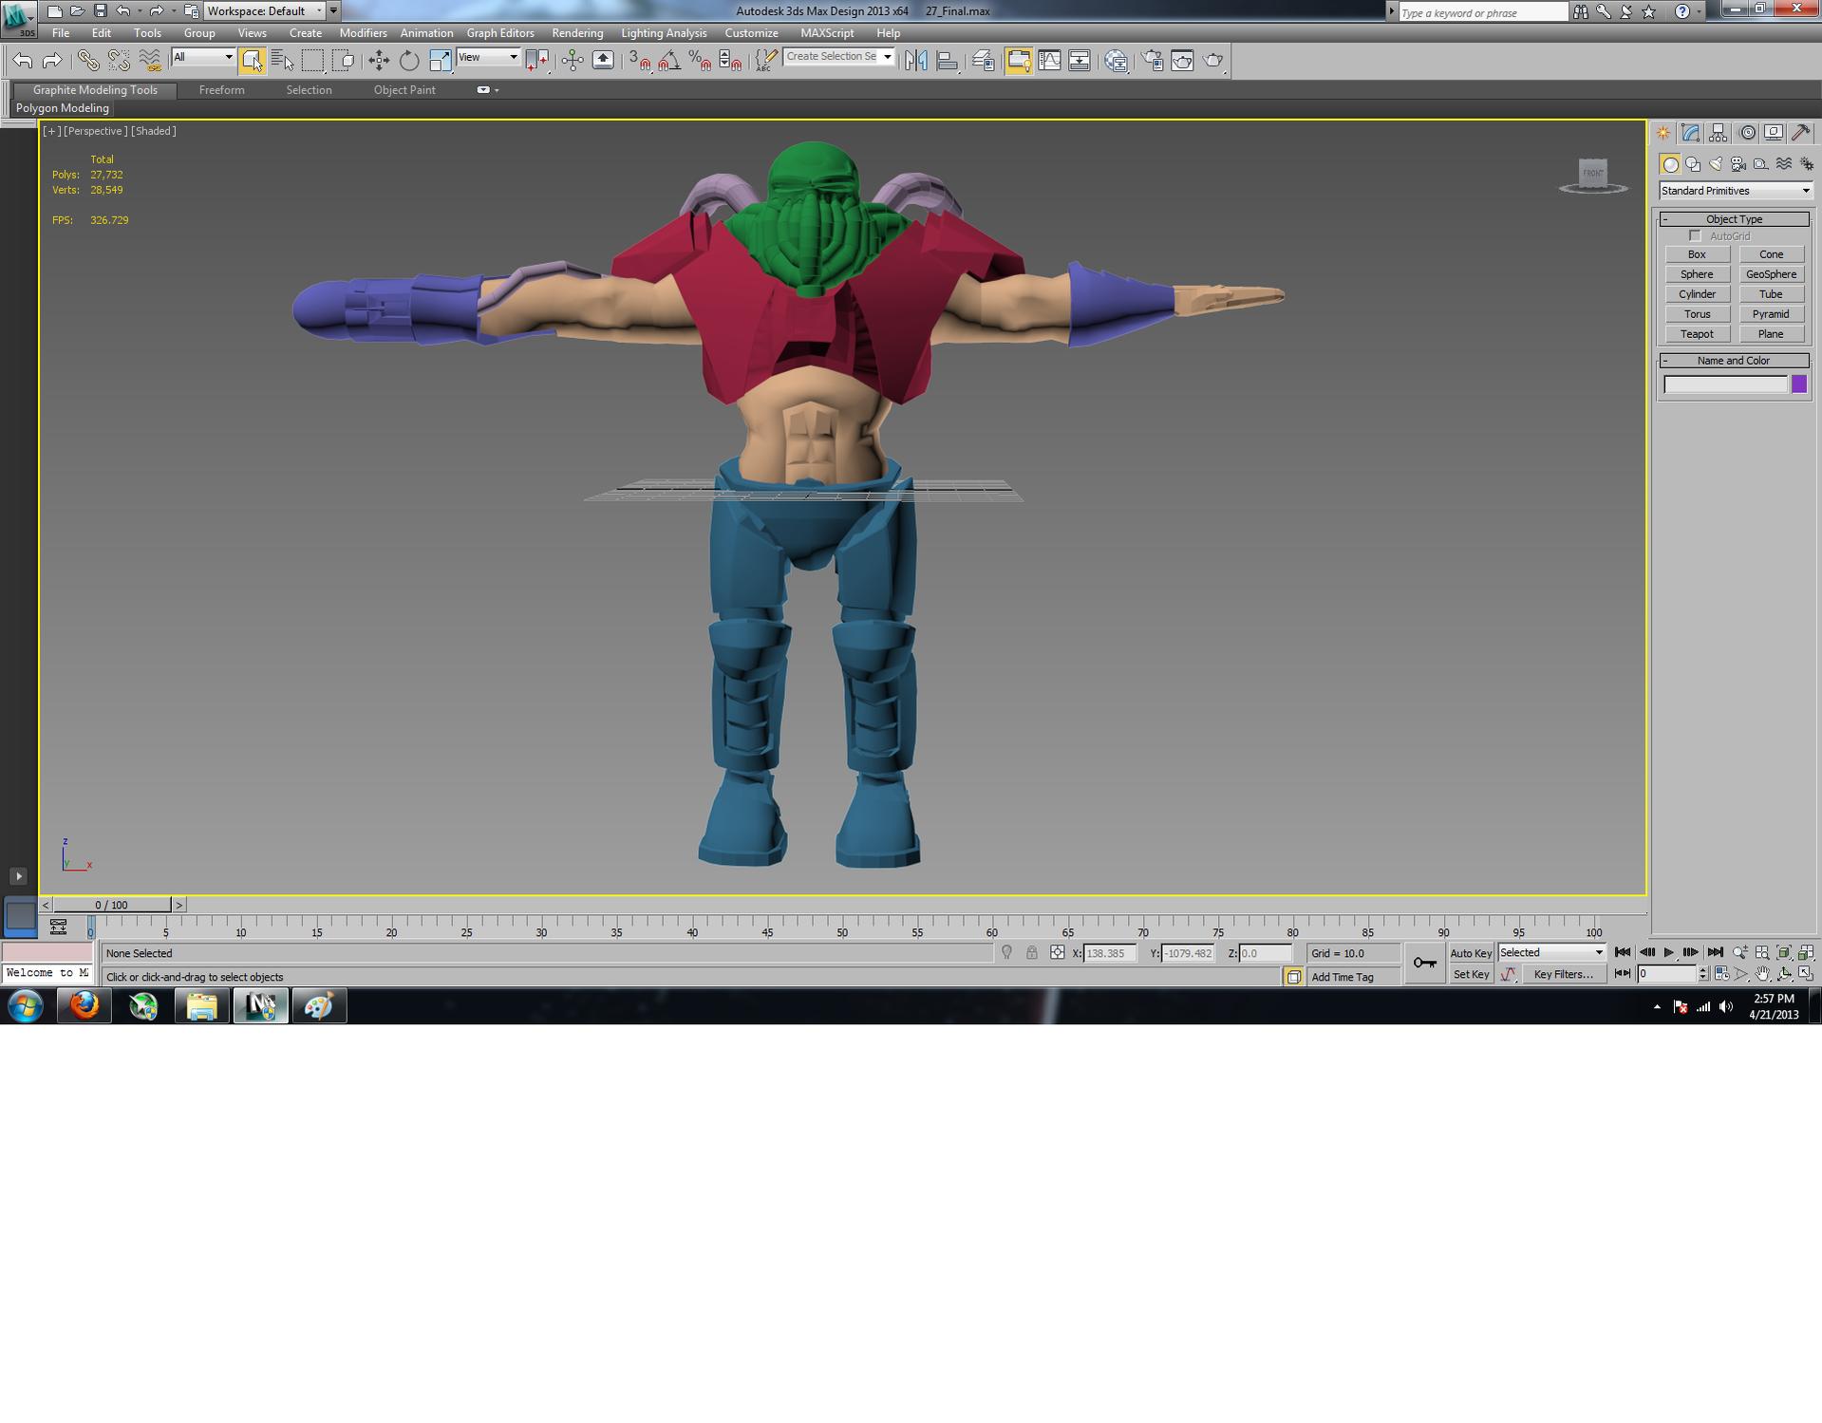Open Key Filters dialog
This screenshot has height=1423, width=1822.
[1563, 974]
